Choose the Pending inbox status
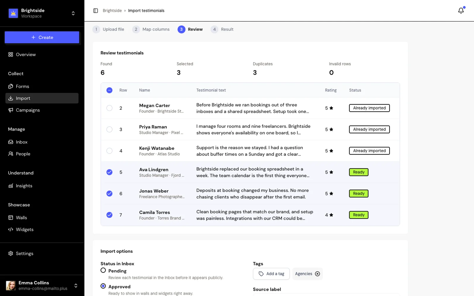Image resolution: width=474 pixels, height=296 pixels. (x=103, y=270)
